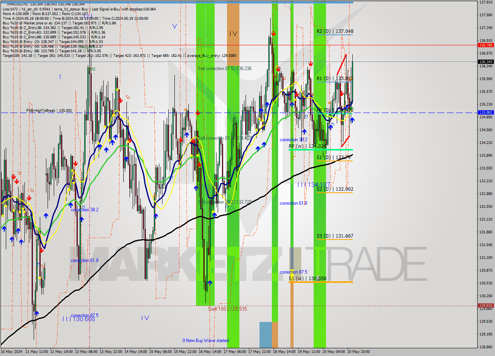Click the black 136.344 current price tag
Image resolution: width=495 pixels, height=356 pixels.
pyautogui.click(x=486, y=62)
